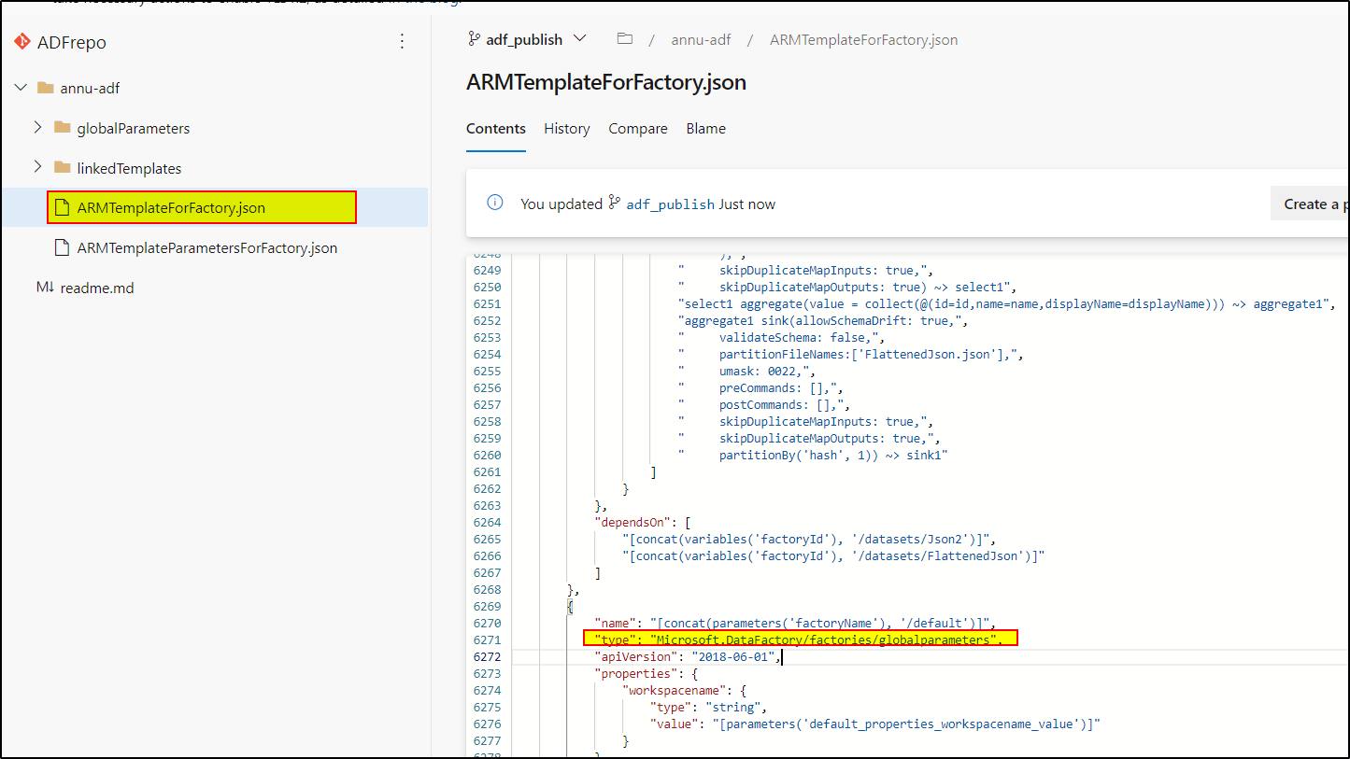
Task: Click default_properties_workspacename_value line
Action: point(875,724)
